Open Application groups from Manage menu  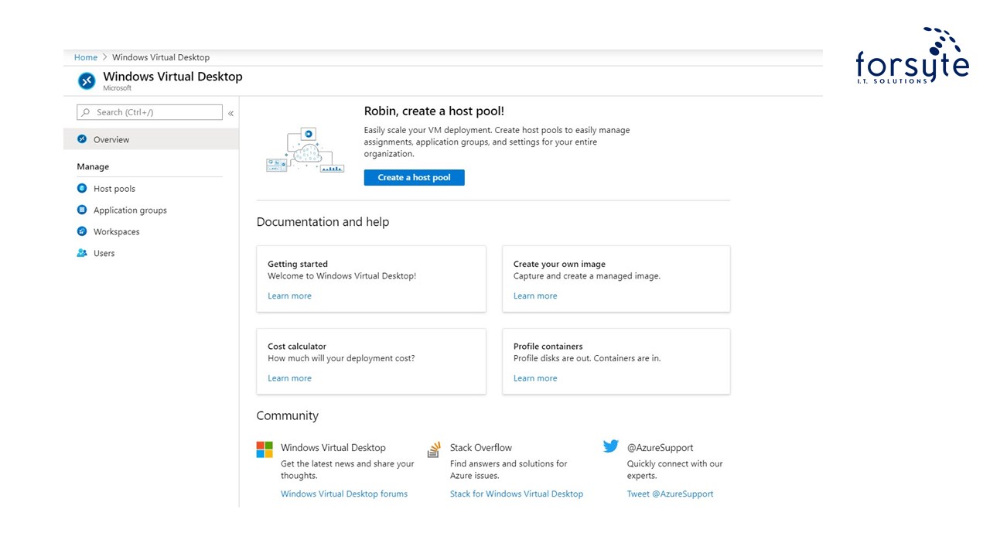(x=130, y=210)
